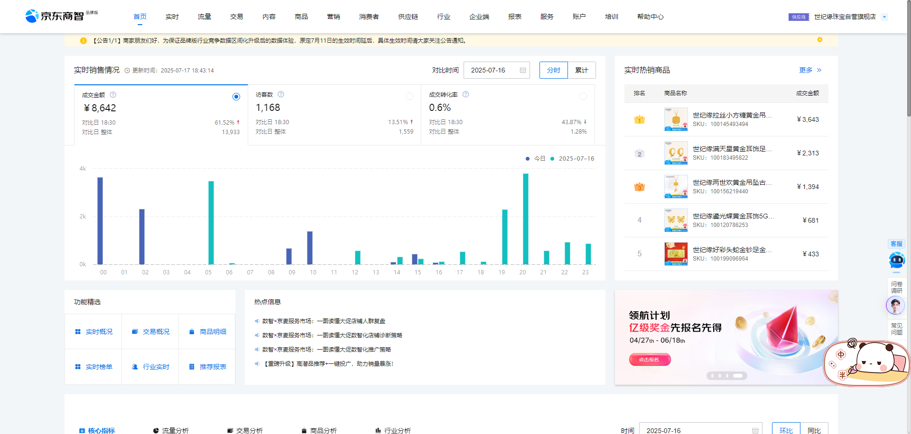Switch to the 交易分析 tab

click(245, 430)
